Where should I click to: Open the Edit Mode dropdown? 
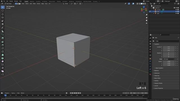[10, 4]
